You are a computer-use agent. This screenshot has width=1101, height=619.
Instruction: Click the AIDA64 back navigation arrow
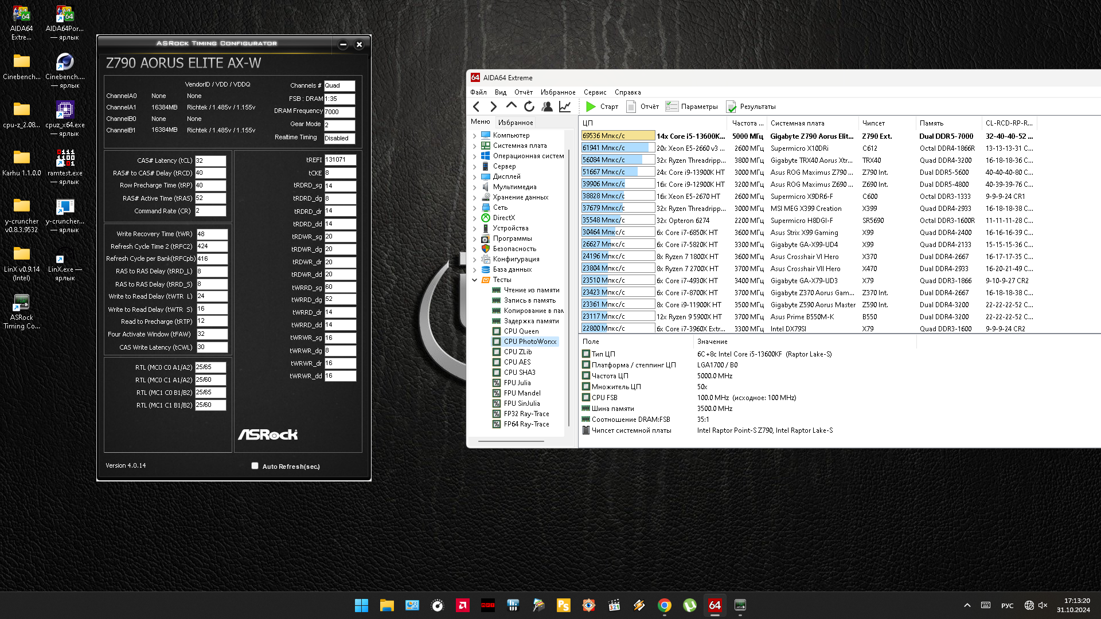(476, 107)
